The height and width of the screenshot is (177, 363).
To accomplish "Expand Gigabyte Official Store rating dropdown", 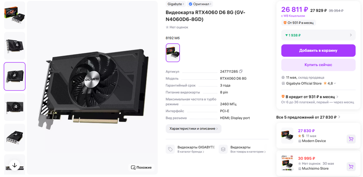I will [x=335, y=83].
